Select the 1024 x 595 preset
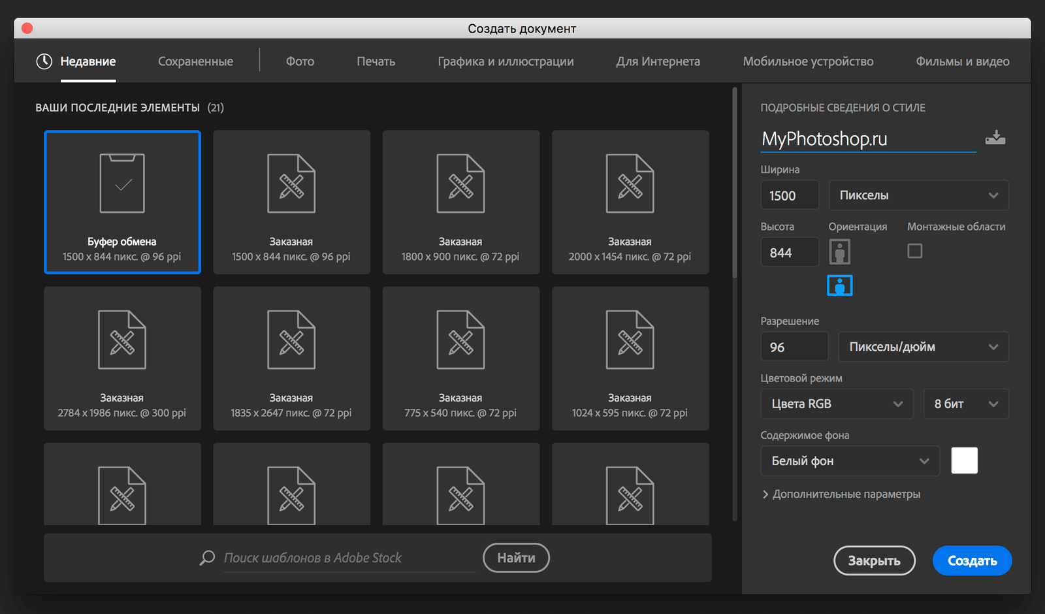The height and width of the screenshot is (614, 1045). point(630,358)
